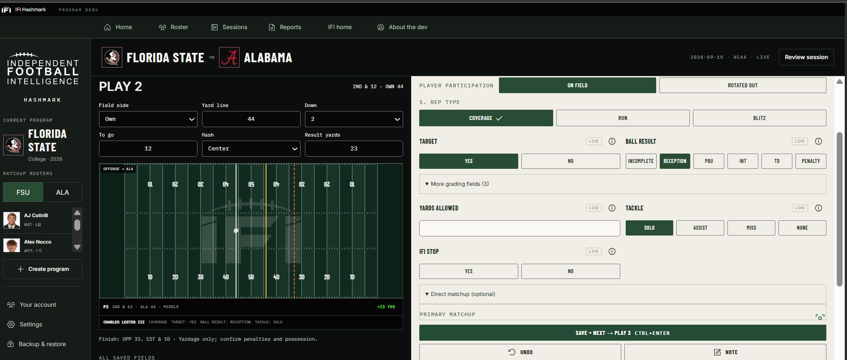Select Blitz rep type

[x=759, y=118]
